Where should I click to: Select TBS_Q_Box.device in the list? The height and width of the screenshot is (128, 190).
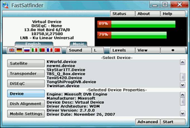(66, 74)
